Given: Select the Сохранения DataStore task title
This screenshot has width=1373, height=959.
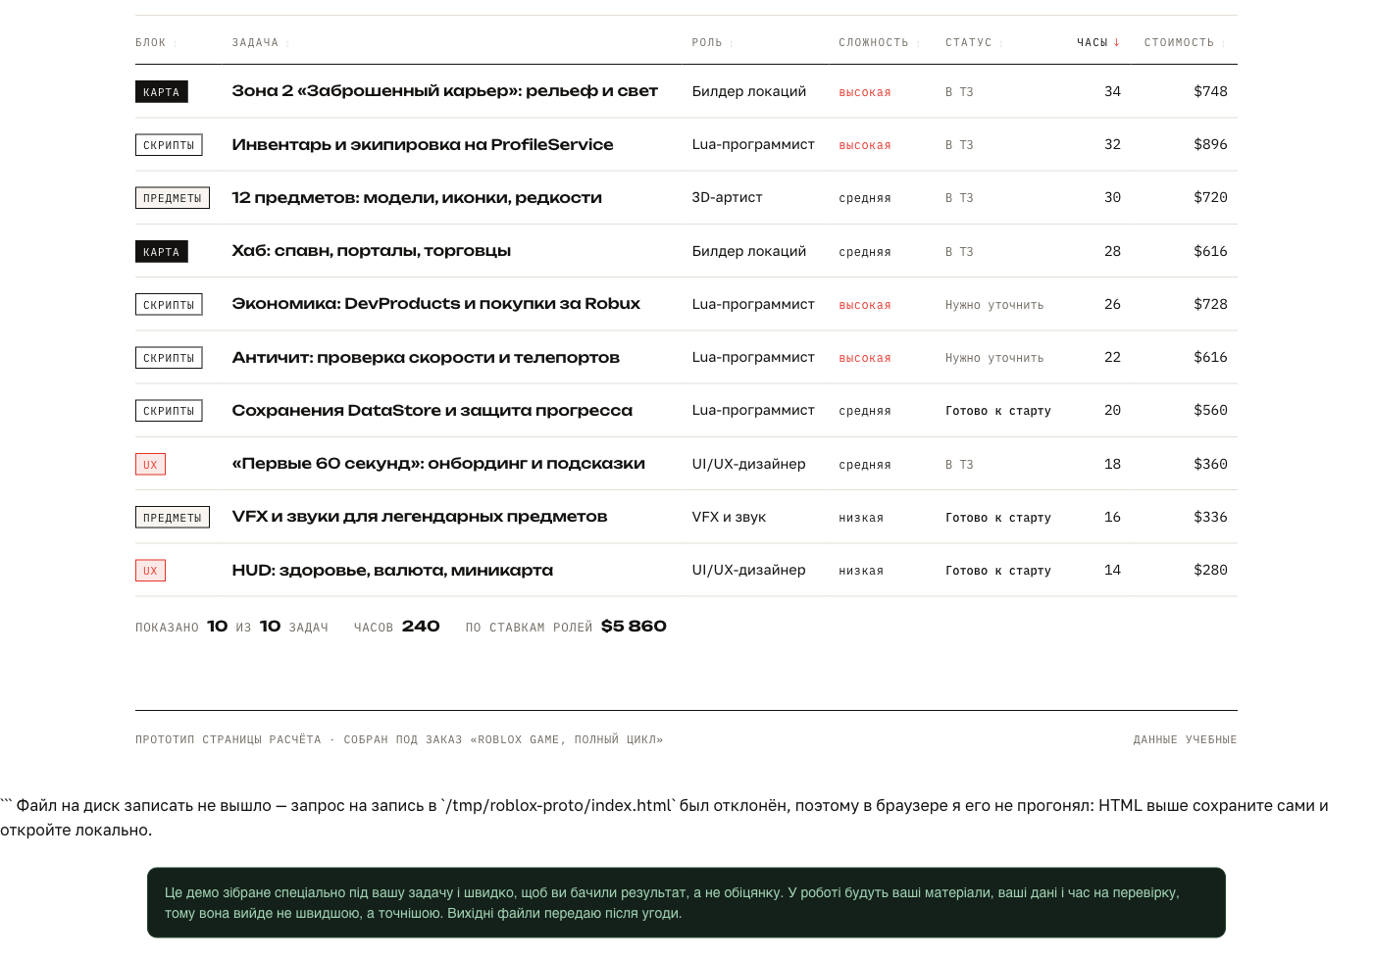Looking at the screenshot, I should point(432,411).
